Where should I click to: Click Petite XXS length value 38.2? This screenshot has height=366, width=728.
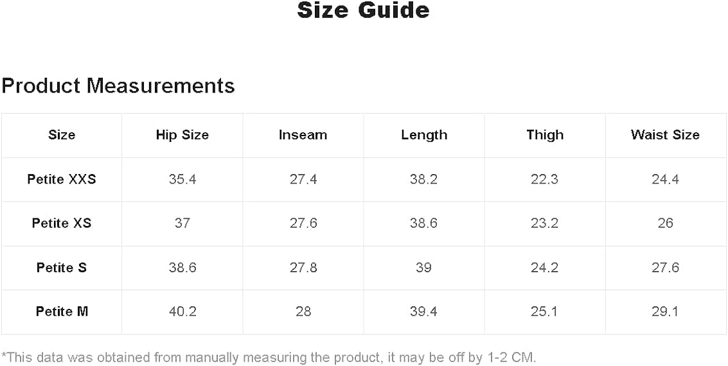424,179
